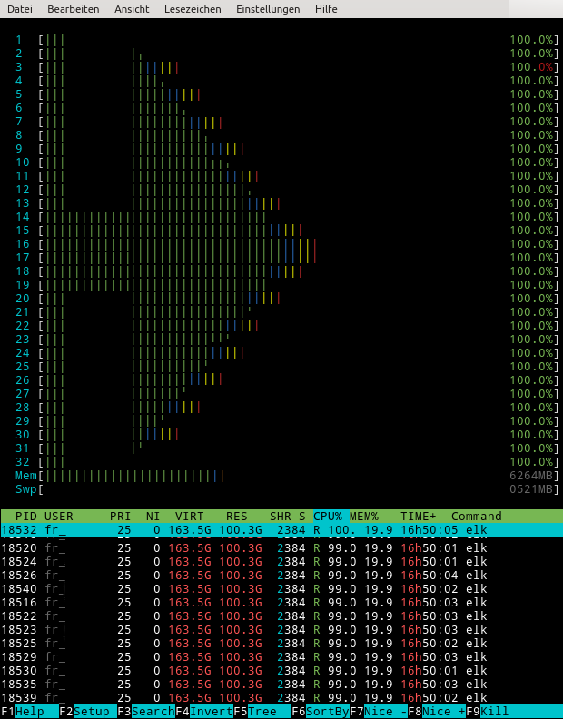Open the Lesezeichen menu
The height and width of the screenshot is (719, 563).
(193, 9)
